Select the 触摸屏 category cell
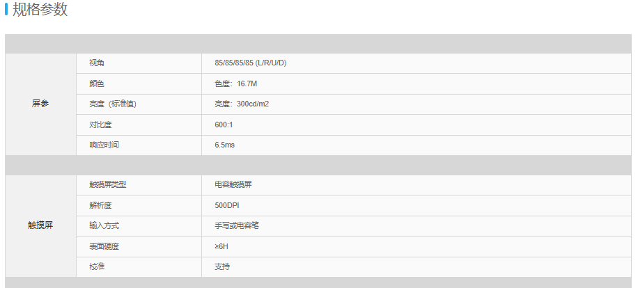This screenshot has height=288, width=638. tap(40, 226)
